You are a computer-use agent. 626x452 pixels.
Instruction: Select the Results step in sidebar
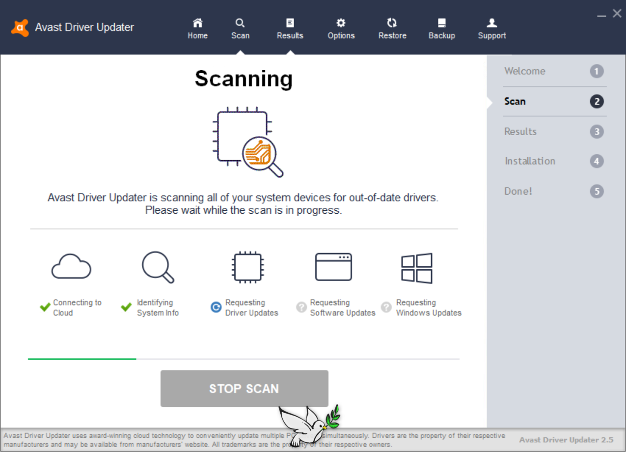pyautogui.click(x=554, y=132)
